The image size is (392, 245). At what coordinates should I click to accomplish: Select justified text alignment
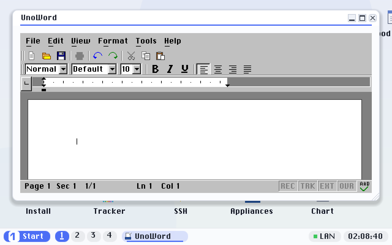247,70
